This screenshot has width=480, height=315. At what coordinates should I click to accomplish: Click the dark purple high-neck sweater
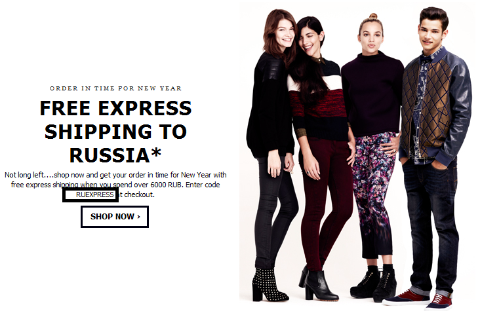point(372,93)
